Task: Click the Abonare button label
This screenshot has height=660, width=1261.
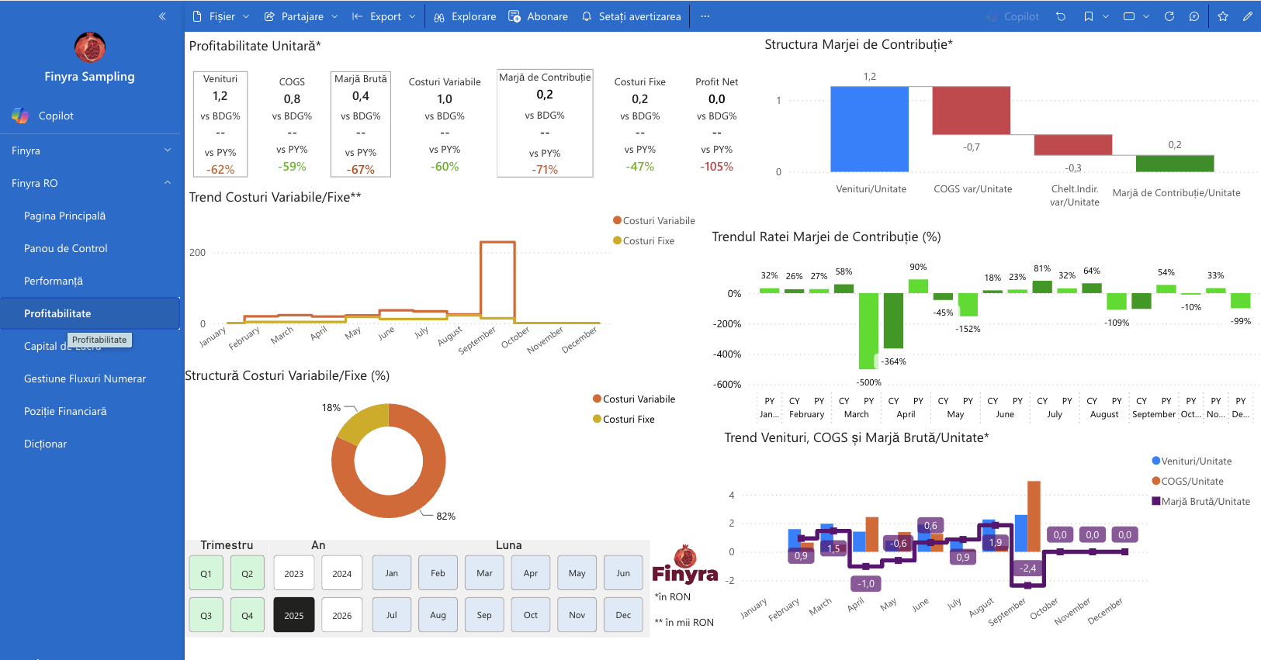Action: (547, 16)
